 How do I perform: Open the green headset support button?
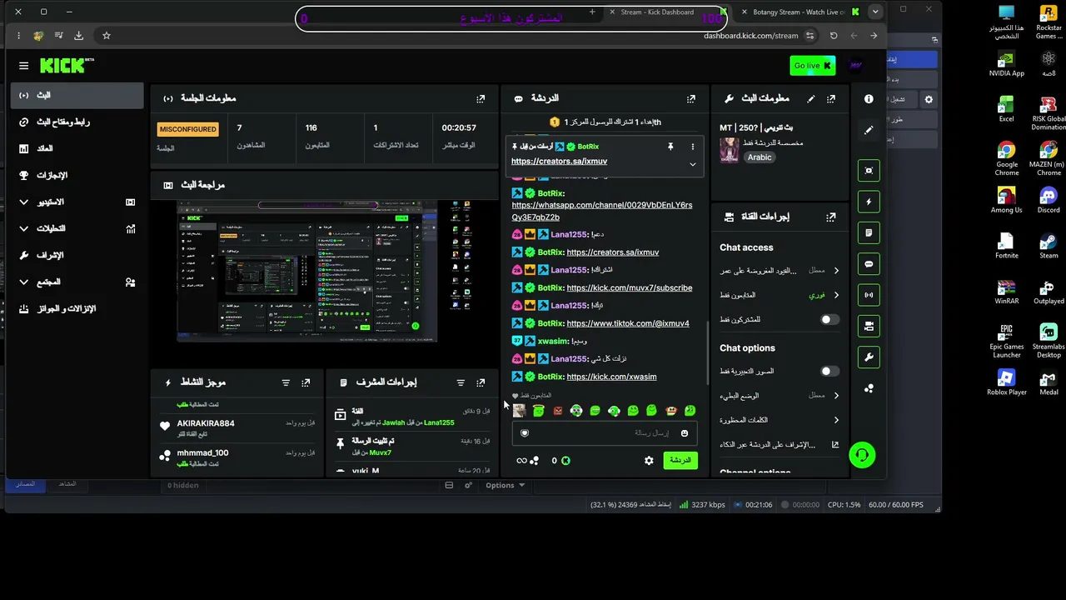(x=862, y=455)
